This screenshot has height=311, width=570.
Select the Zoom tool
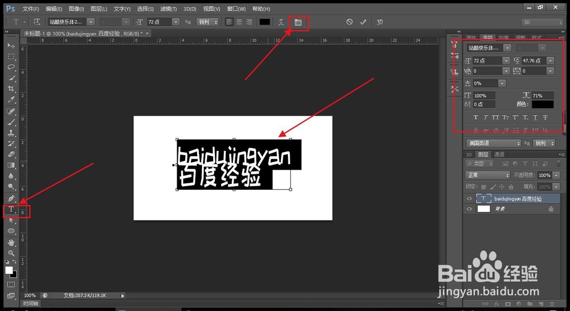11,253
